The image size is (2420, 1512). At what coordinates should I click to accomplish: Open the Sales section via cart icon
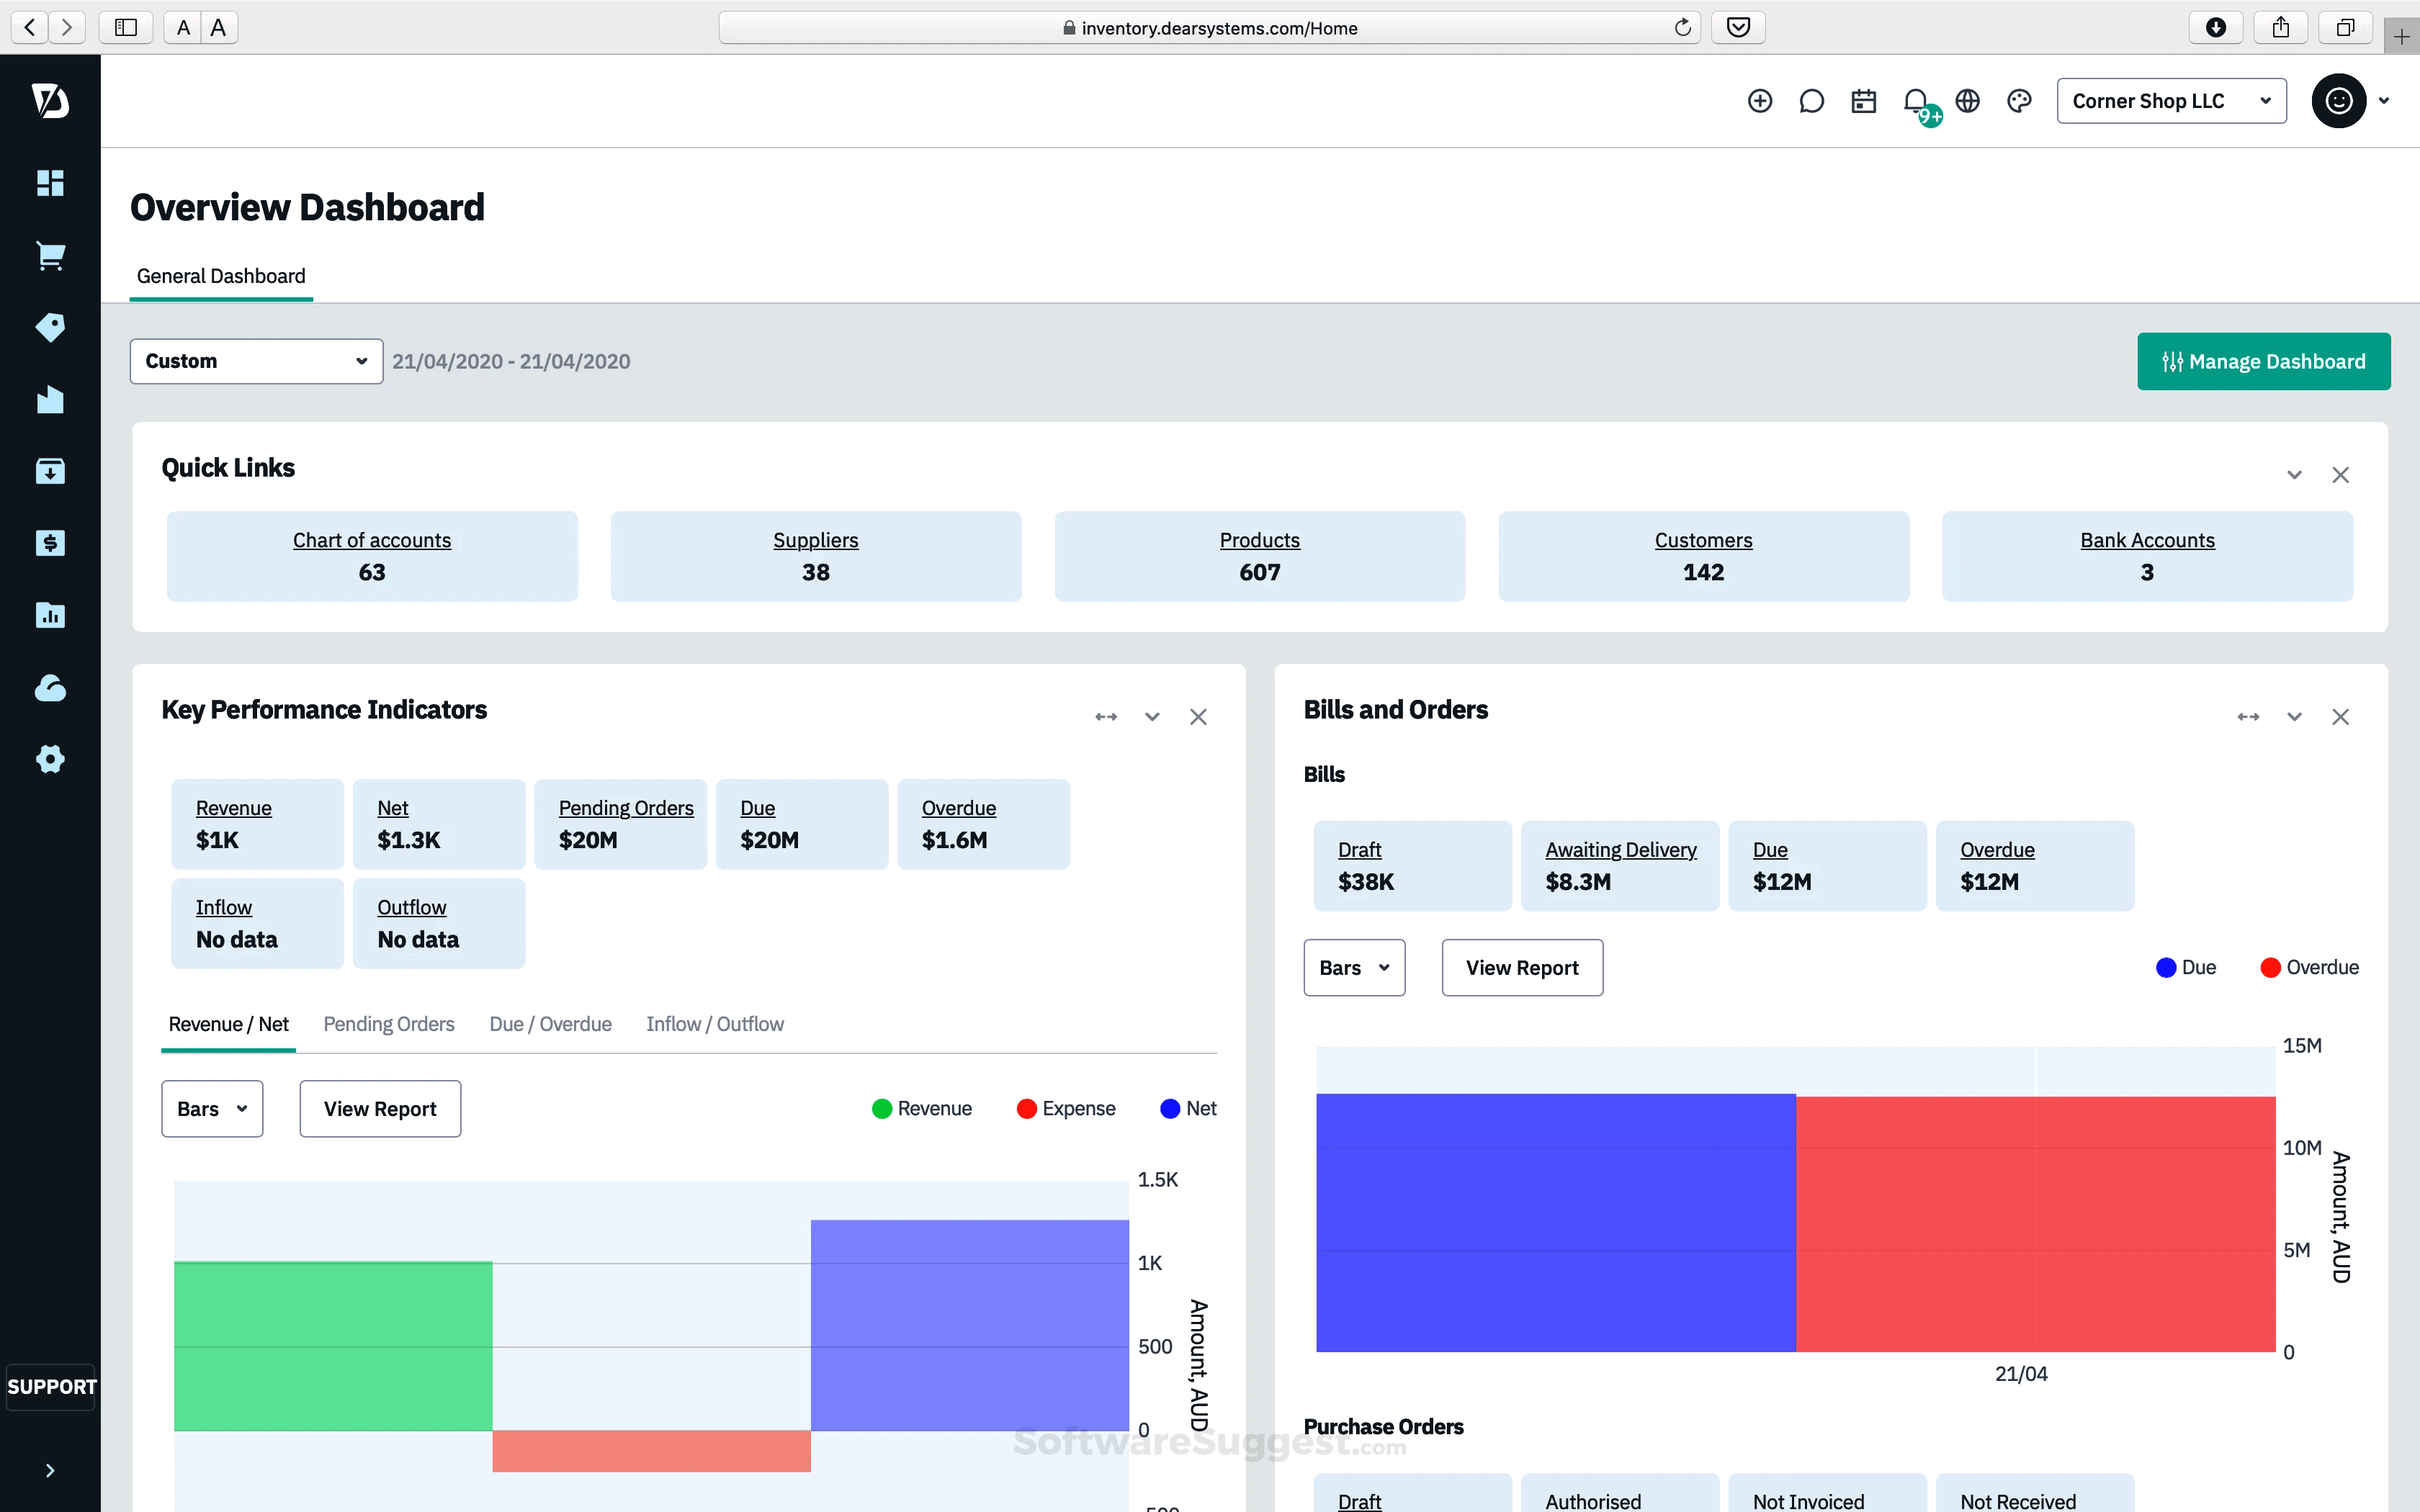tap(50, 255)
